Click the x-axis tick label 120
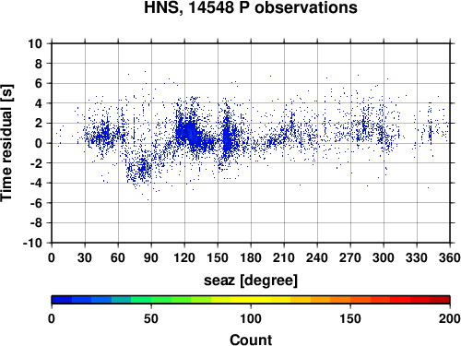 tap(184, 257)
